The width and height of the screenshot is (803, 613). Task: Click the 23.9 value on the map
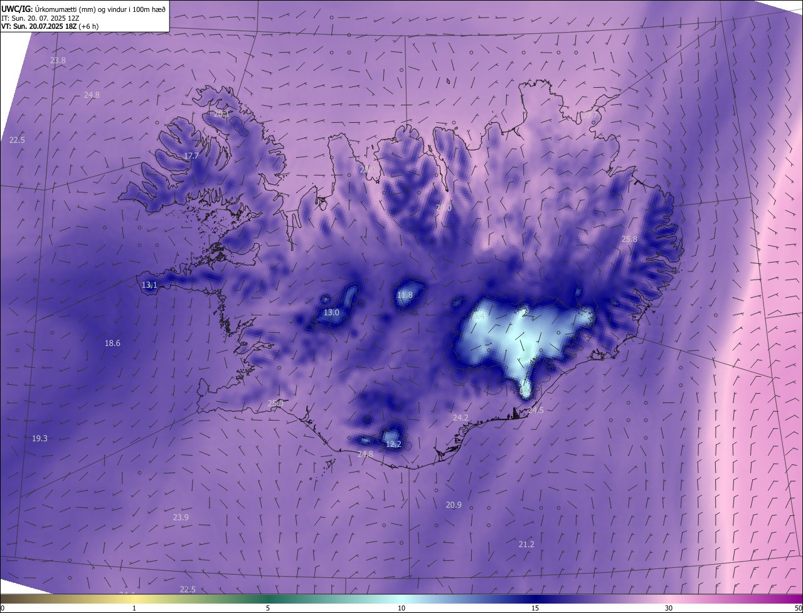point(181,517)
